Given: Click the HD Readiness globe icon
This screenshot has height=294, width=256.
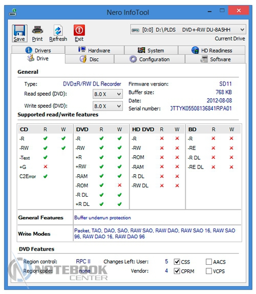Looking at the screenshot, I should coord(195,50).
